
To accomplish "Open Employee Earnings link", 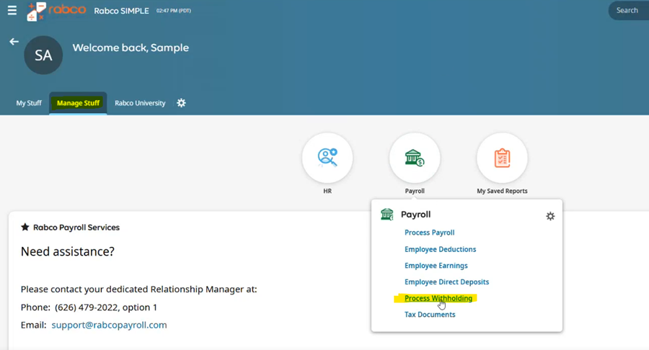I will pyautogui.click(x=436, y=266).
